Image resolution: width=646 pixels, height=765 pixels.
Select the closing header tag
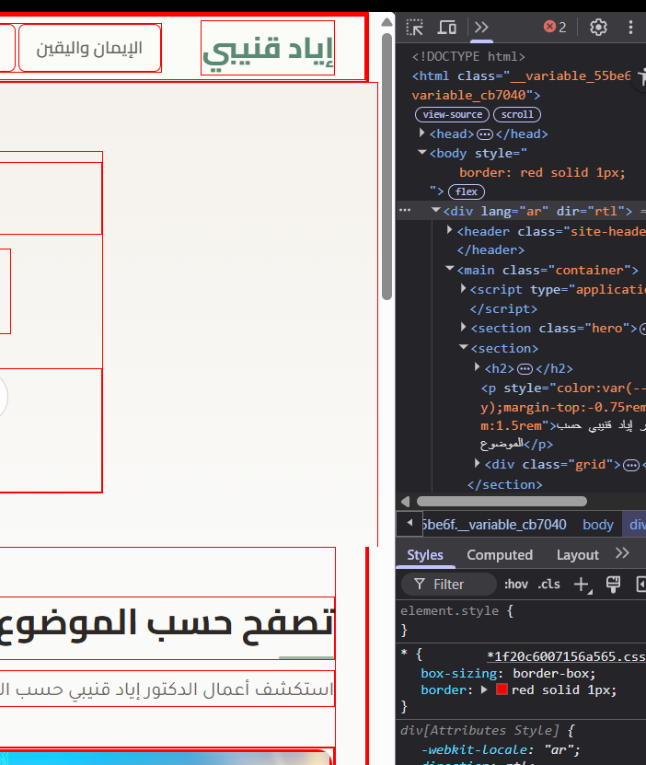tap(490, 249)
